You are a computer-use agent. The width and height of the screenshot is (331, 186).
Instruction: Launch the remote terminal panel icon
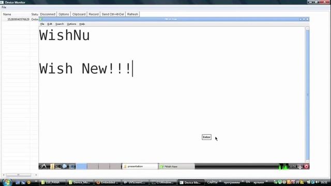coord(58,166)
